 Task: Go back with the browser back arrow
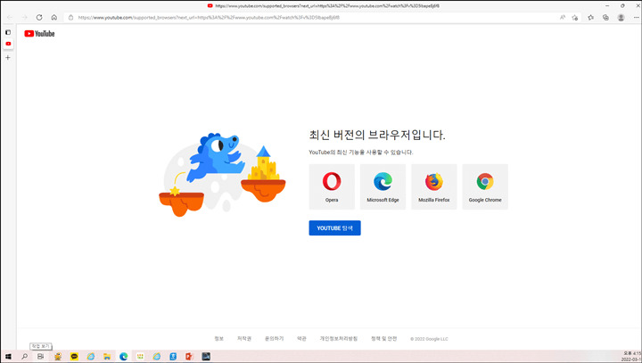(x=10, y=17)
